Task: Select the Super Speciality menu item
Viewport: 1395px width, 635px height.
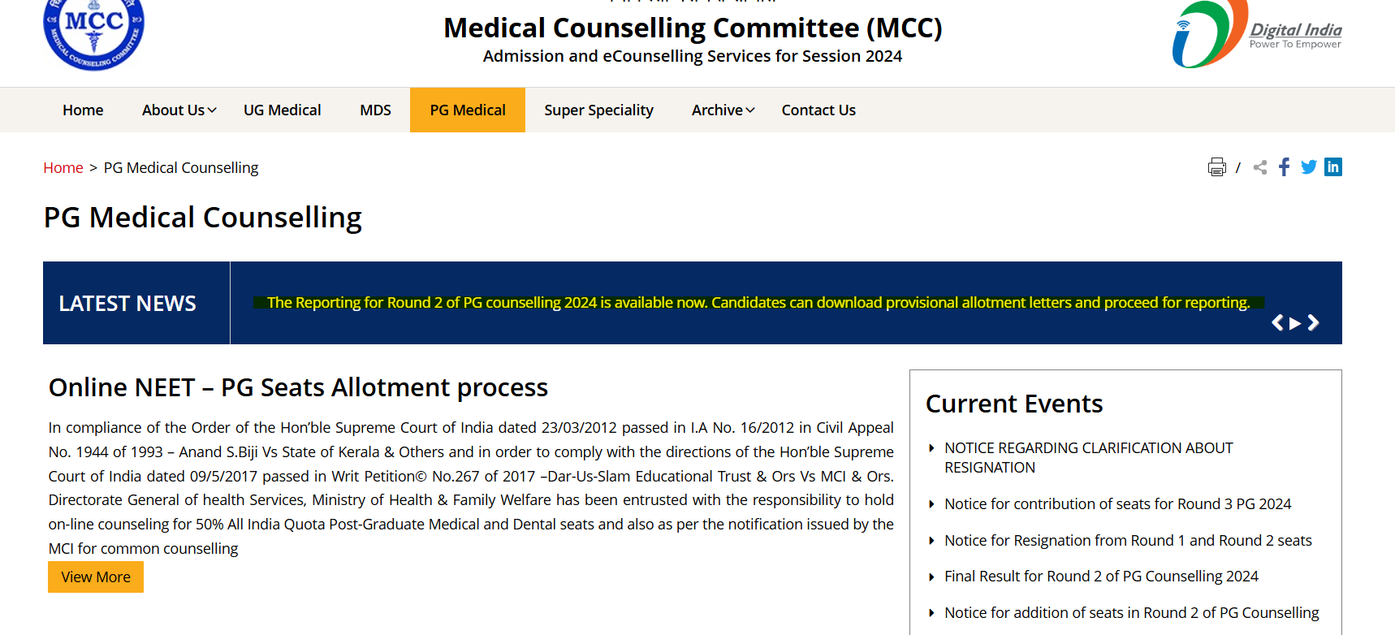Action: point(598,110)
